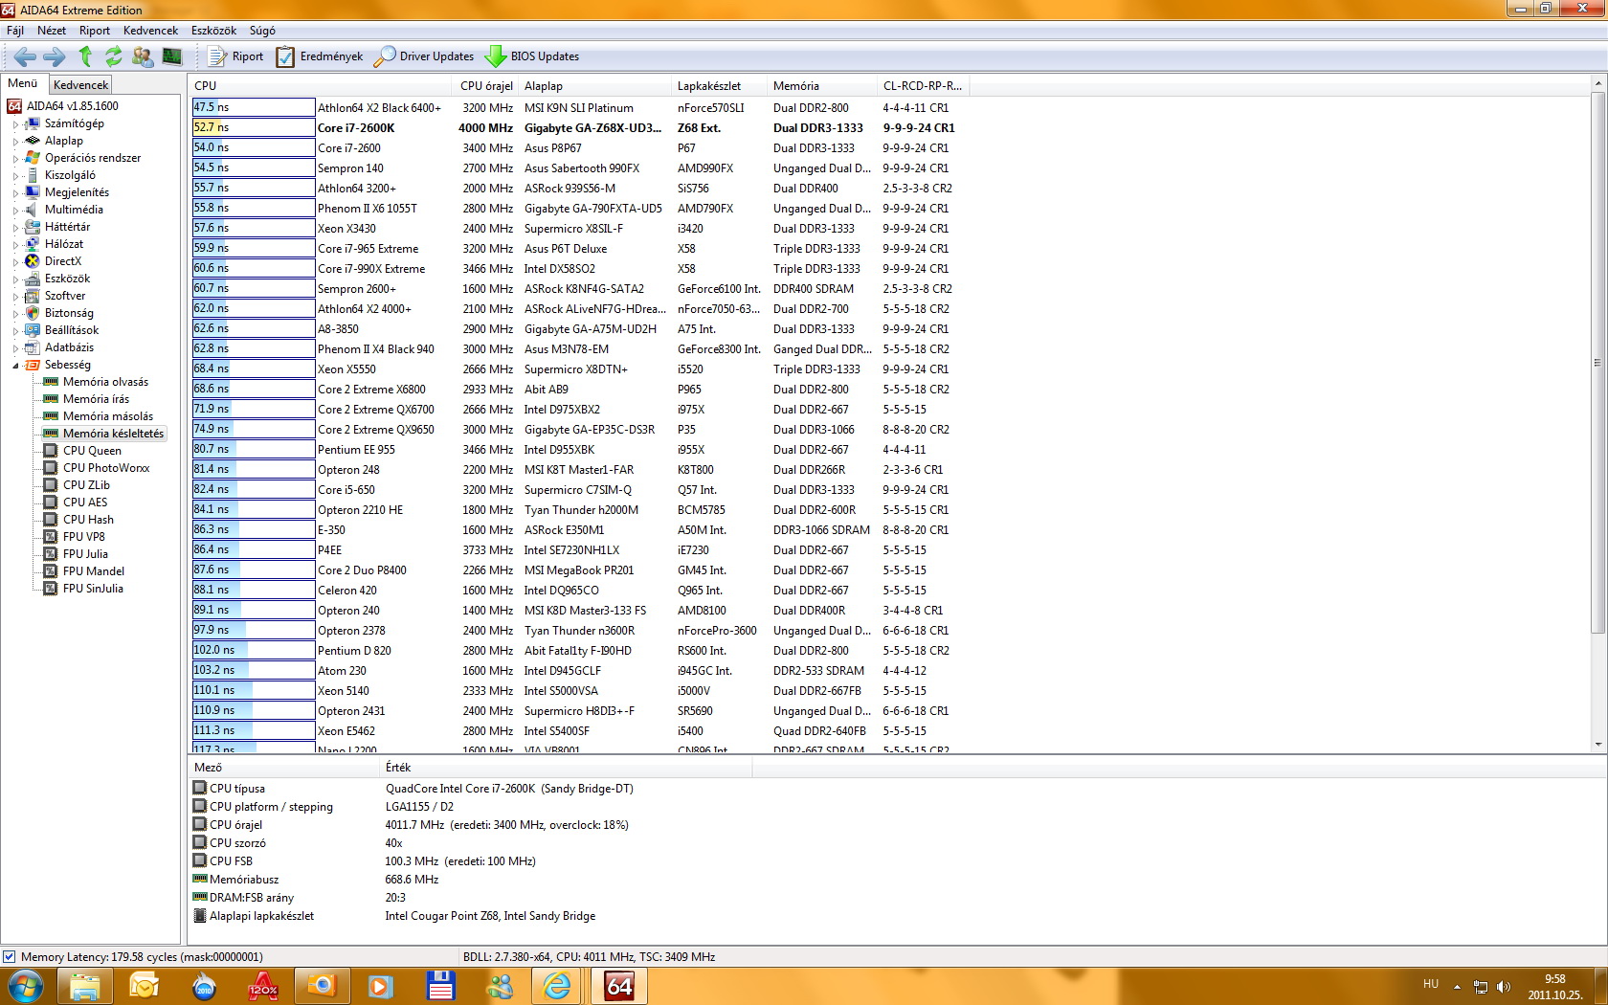Click the BIOS Updates button
1608x1005 pixels.
pyautogui.click(x=532, y=56)
